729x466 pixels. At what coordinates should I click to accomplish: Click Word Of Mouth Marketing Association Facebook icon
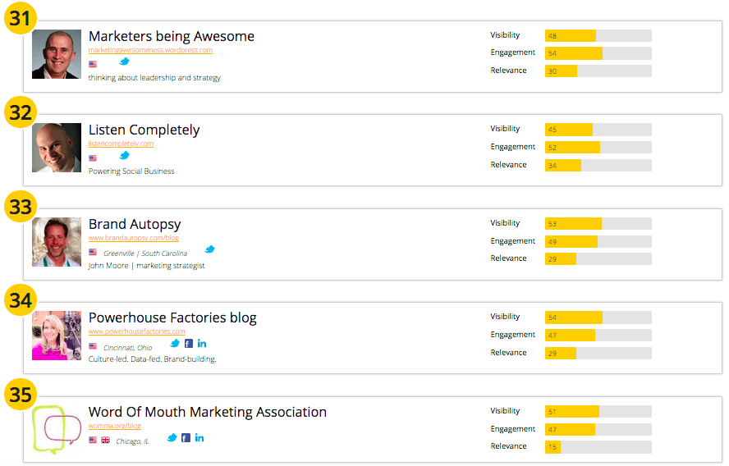(x=186, y=438)
